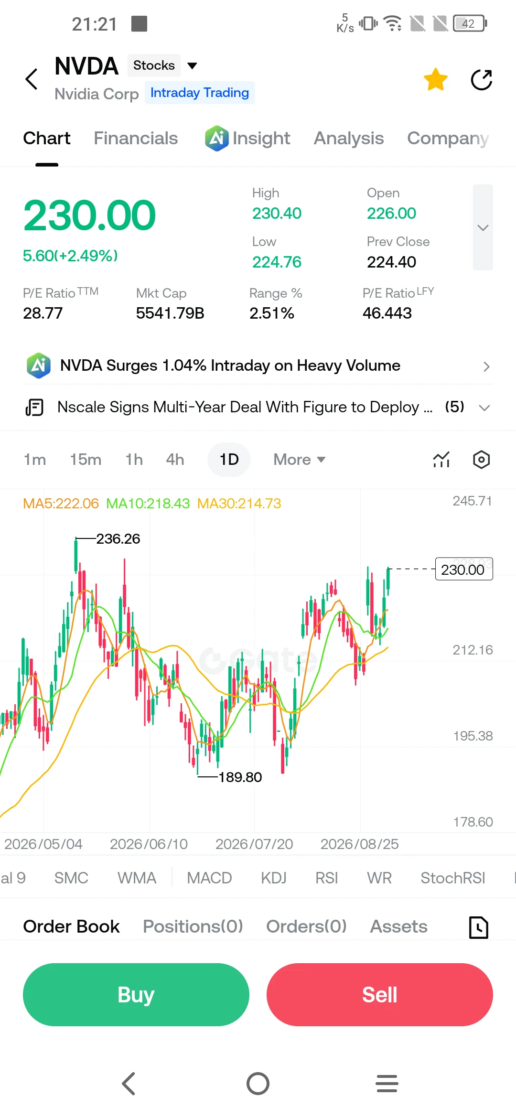516x1118 pixels.
Task: Tap the 230.00 current price tag on chart
Action: (x=464, y=569)
